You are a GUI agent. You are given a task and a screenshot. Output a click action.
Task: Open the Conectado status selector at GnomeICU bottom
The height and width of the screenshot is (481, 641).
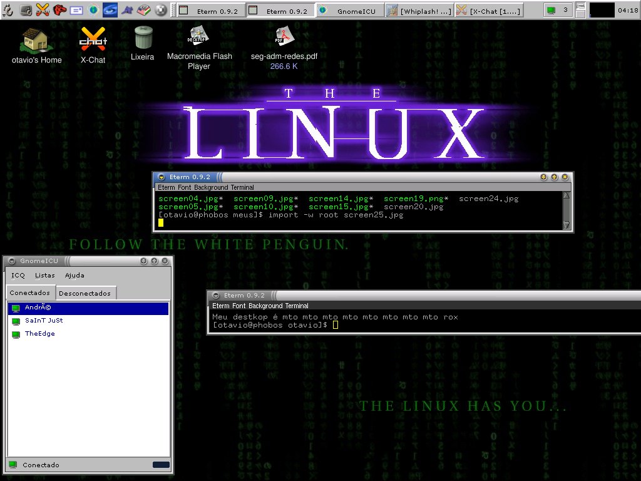pos(34,465)
